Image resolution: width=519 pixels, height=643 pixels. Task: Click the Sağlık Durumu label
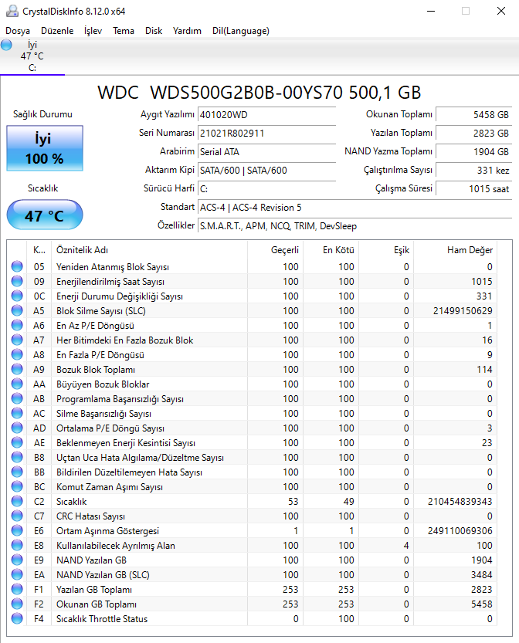42,114
